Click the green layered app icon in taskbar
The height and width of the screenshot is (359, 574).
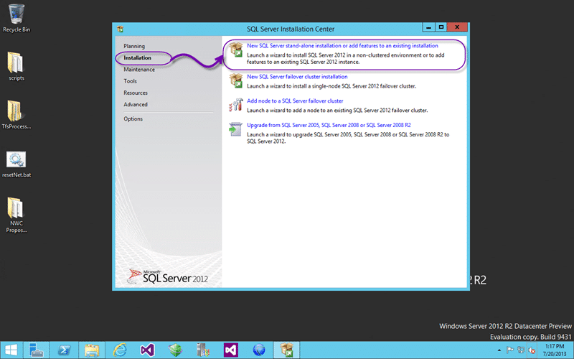point(175,350)
